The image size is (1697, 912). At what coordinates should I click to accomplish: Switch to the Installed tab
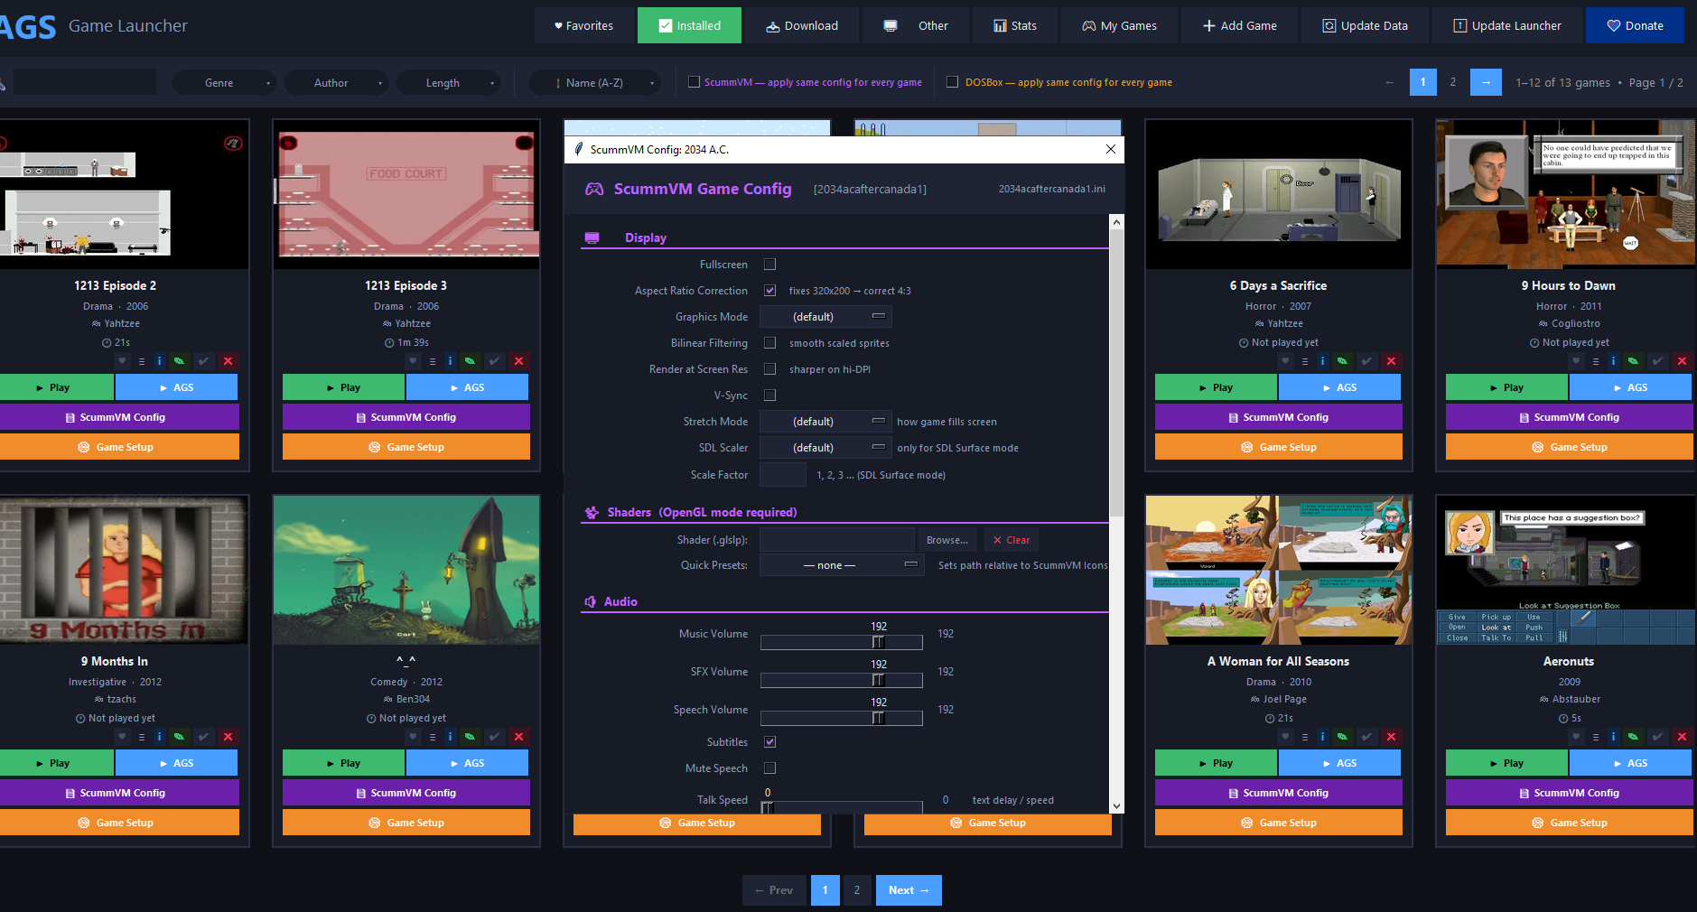[x=689, y=25]
